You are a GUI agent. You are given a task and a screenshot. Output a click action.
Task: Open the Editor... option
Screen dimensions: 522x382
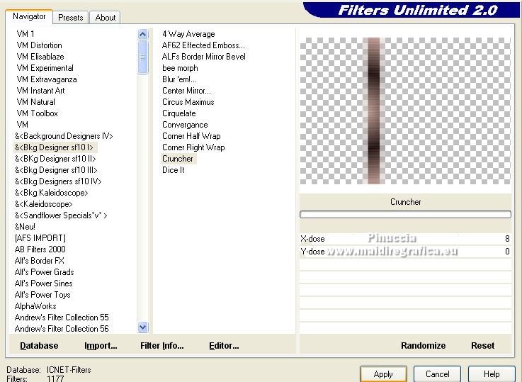(x=224, y=345)
